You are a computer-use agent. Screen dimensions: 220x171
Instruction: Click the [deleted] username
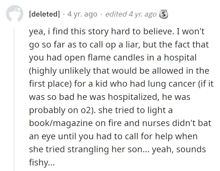point(44,14)
